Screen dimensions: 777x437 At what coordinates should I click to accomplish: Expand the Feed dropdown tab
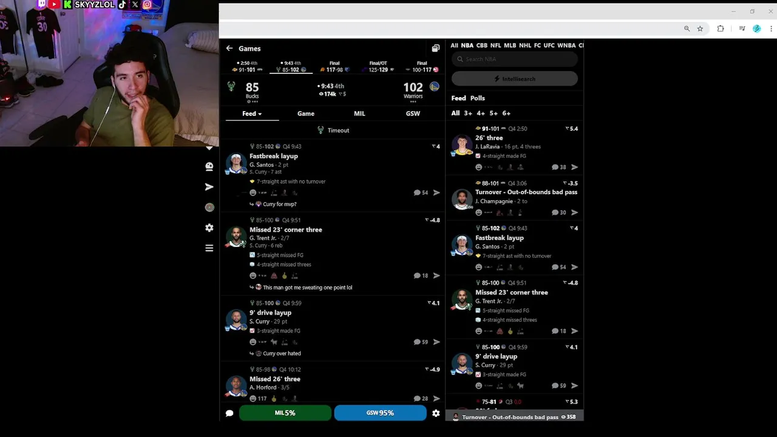(x=252, y=113)
